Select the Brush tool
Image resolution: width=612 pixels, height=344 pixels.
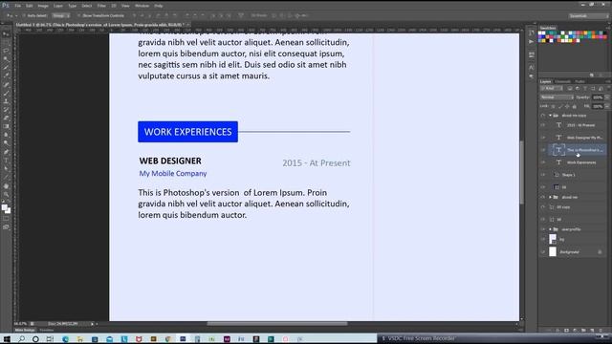(x=6, y=93)
